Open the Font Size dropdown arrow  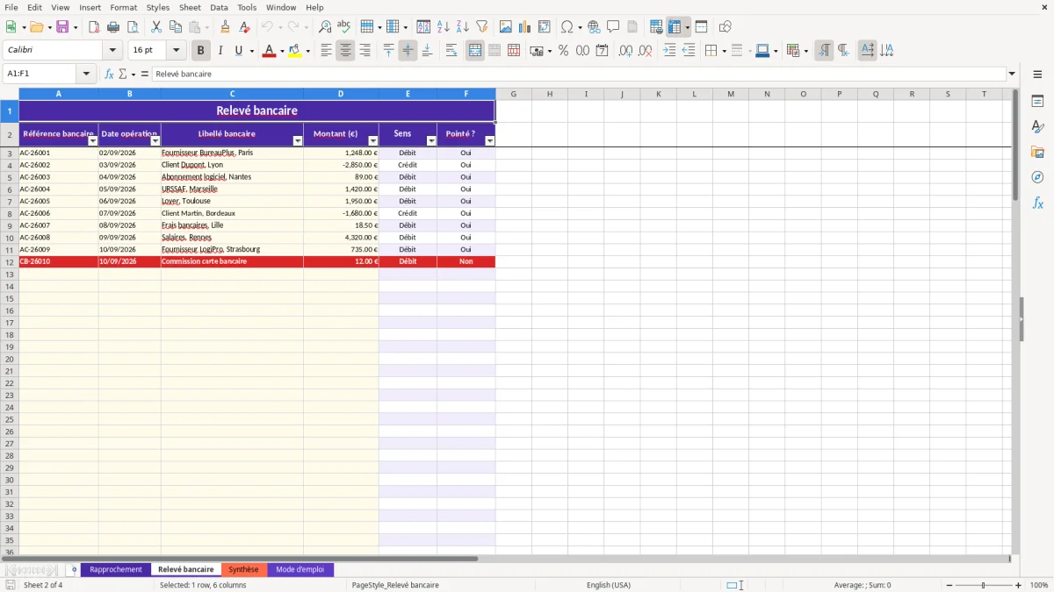coord(176,51)
